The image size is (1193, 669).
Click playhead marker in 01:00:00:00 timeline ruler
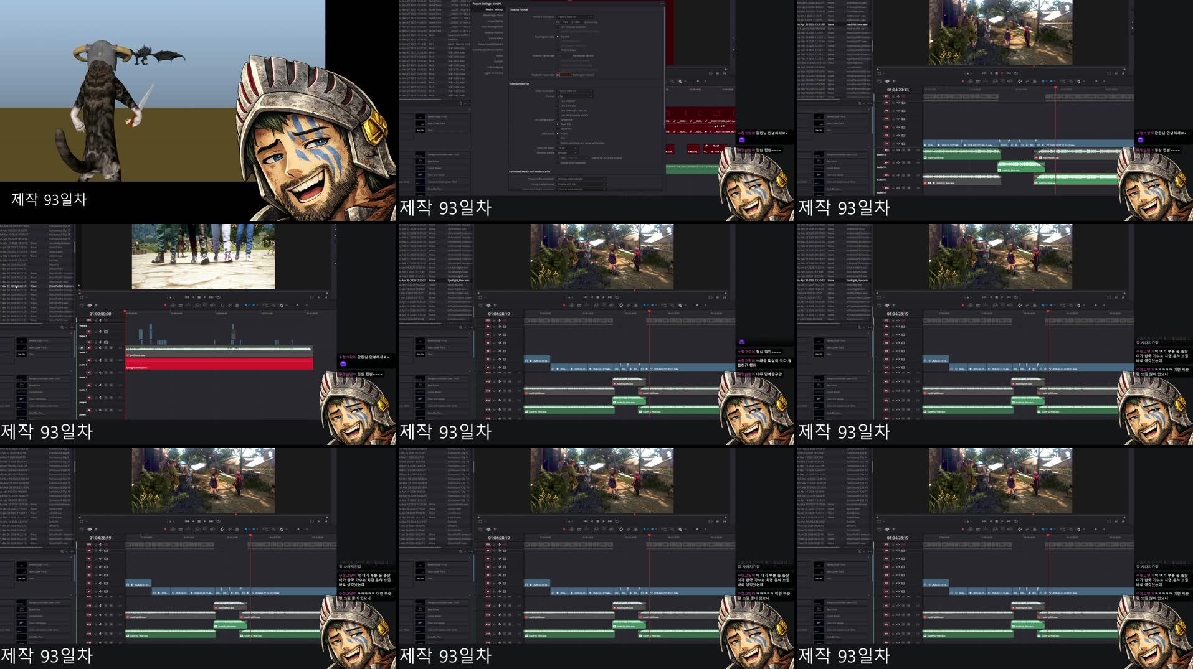click(x=125, y=311)
